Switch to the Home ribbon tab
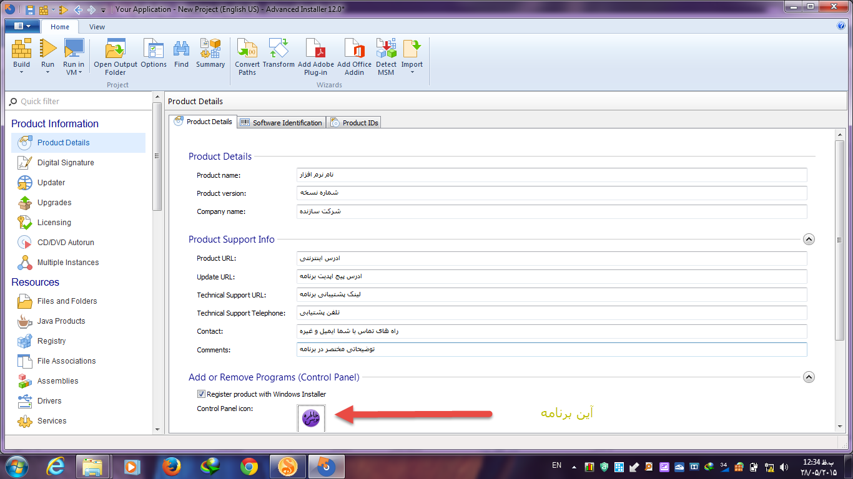Screen dimensions: 853x479 coord(60,27)
